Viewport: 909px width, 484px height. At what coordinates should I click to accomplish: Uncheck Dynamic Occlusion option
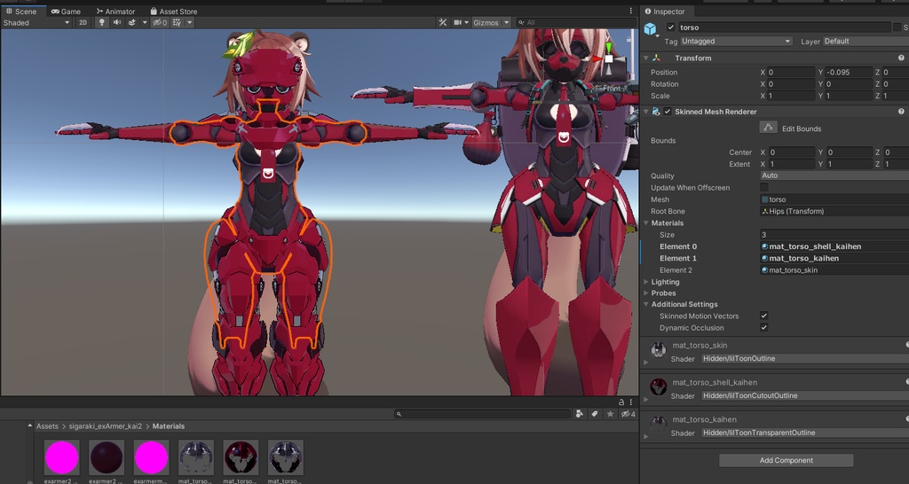[x=763, y=328]
